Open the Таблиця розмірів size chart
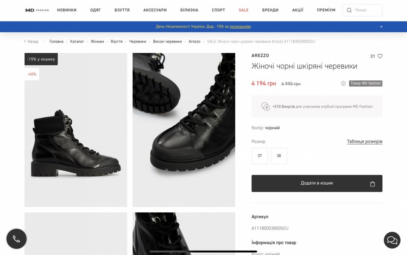Image resolution: width=407 pixels, height=255 pixels. [365, 142]
